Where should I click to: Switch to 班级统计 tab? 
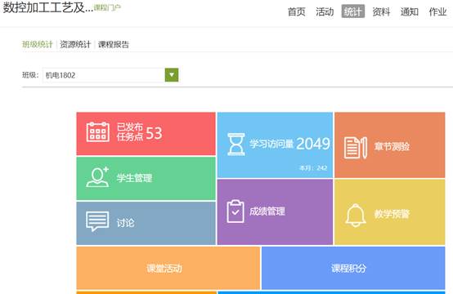[x=38, y=44]
